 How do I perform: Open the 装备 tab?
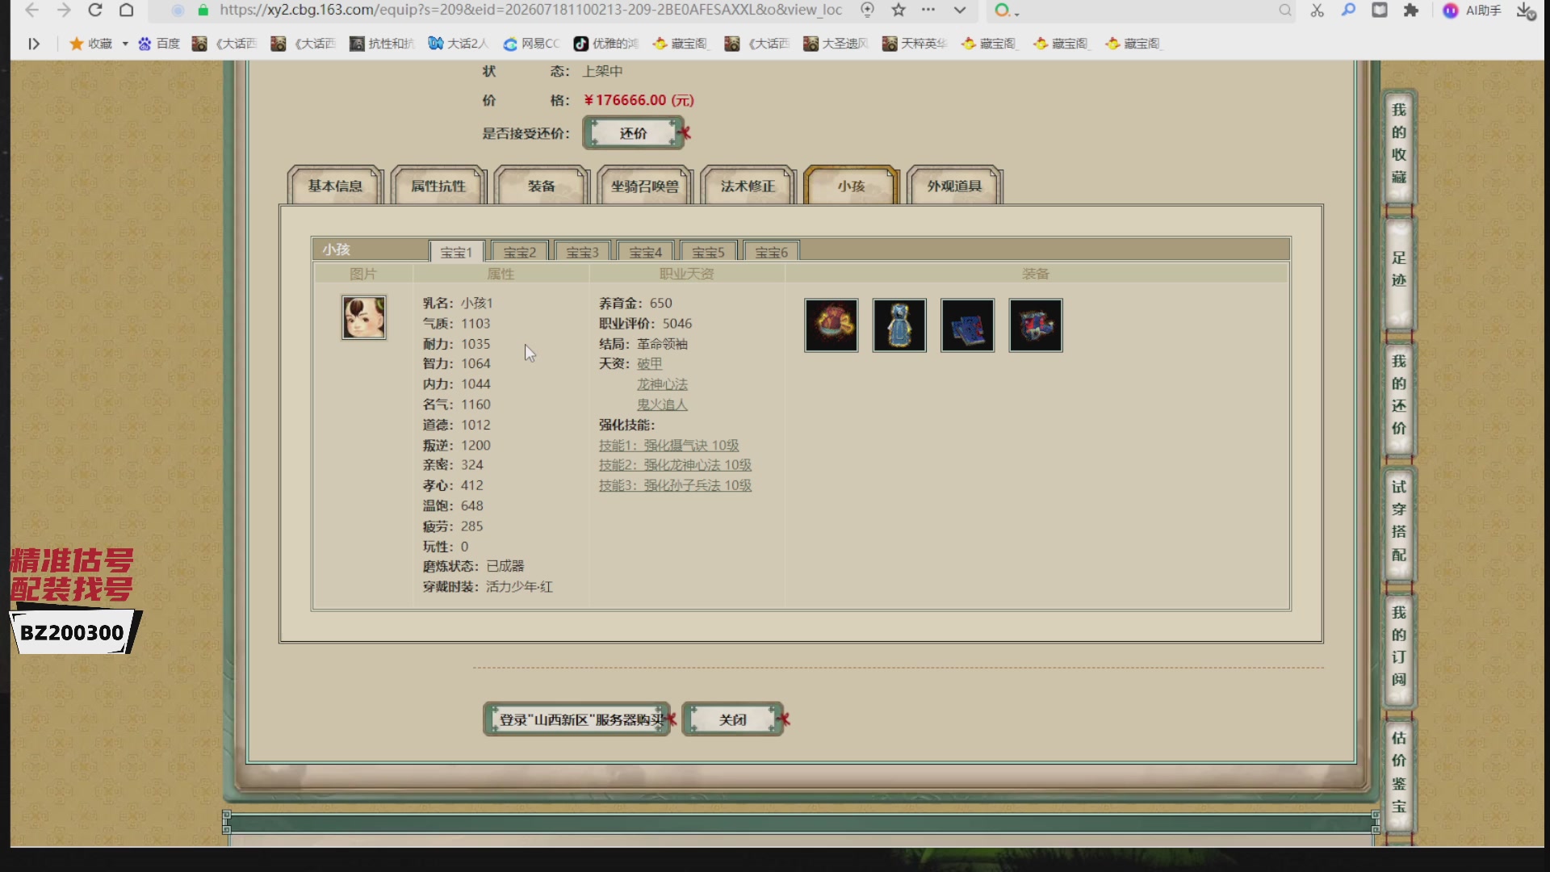542,186
